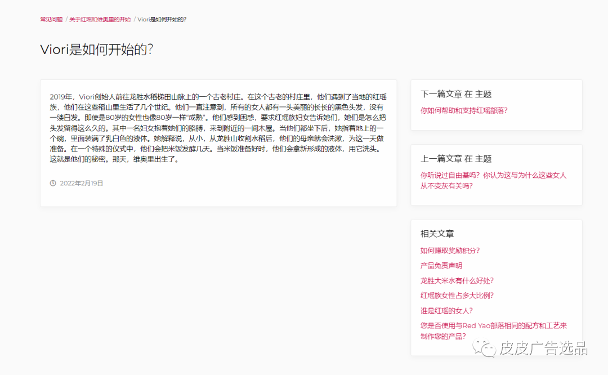
Task: Open previous article 你听说过自由基吗?
Action: 493,181
